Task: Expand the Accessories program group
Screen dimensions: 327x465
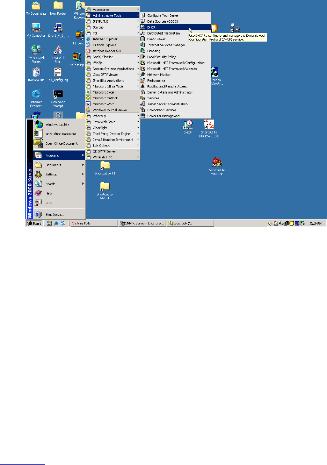Action: point(113,9)
